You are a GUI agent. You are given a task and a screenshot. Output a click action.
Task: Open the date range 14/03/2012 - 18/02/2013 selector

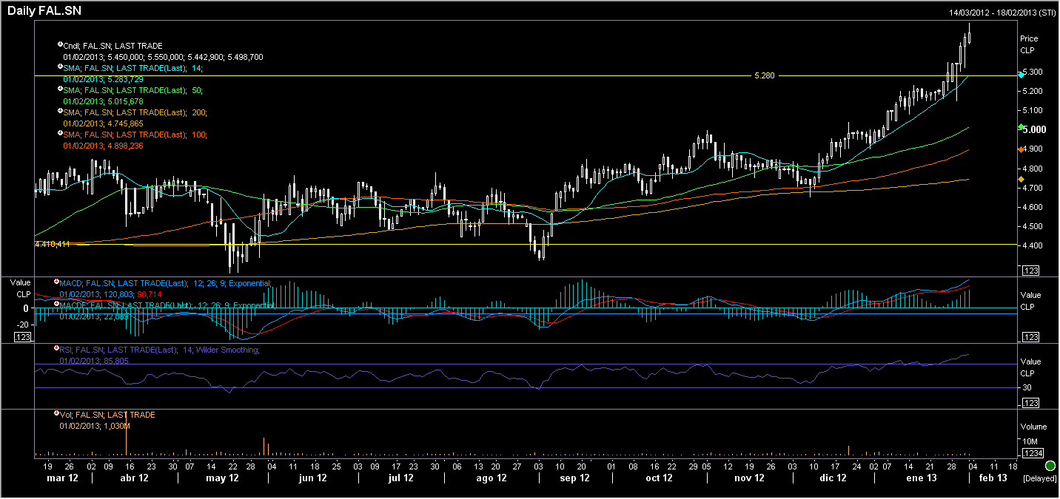coord(1002,13)
